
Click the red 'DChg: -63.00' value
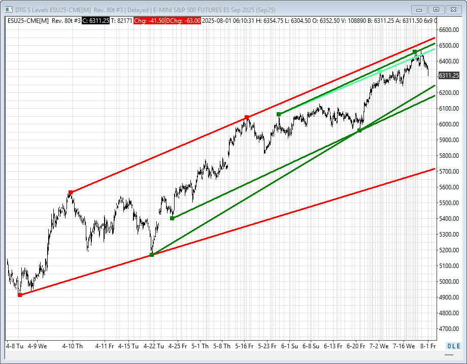[x=183, y=21]
